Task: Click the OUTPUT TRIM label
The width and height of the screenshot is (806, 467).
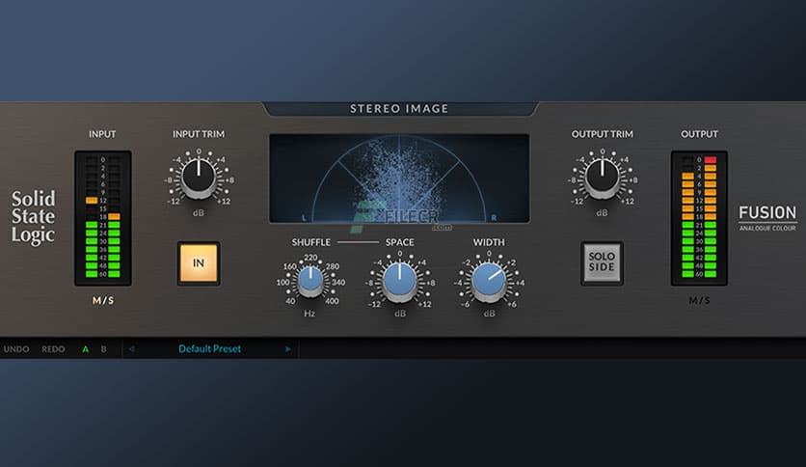Action: [603, 134]
